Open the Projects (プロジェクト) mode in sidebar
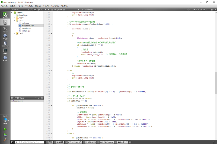 (5, 44)
